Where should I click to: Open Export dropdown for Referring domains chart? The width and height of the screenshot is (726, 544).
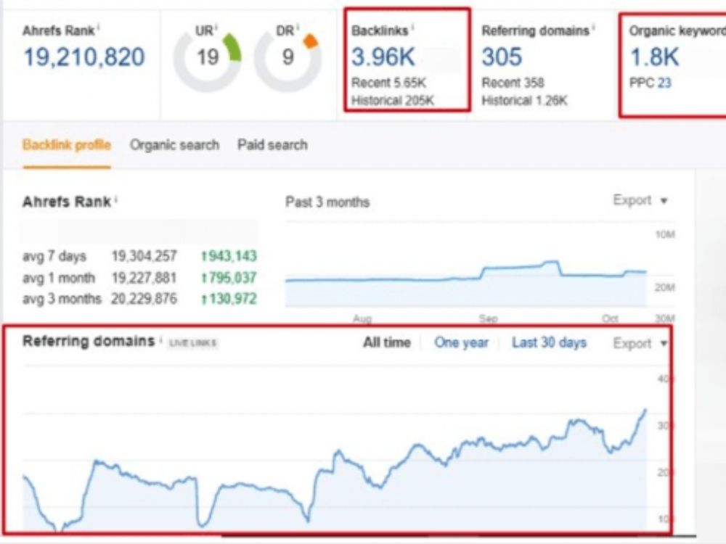(x=640, y=343)
